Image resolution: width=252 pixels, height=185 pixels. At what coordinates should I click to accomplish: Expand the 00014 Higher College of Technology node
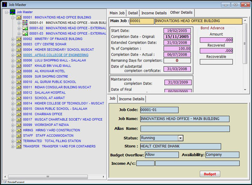[13, 103]
